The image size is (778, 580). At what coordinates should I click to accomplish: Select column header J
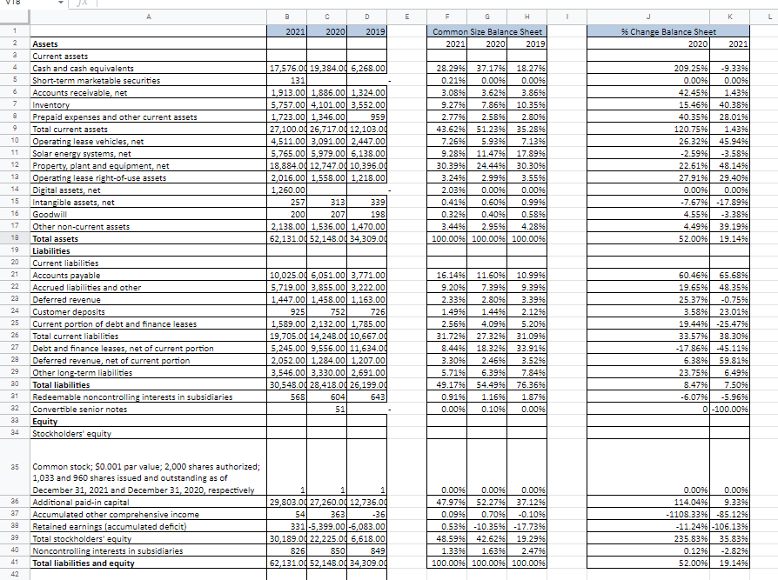[647, 17]
